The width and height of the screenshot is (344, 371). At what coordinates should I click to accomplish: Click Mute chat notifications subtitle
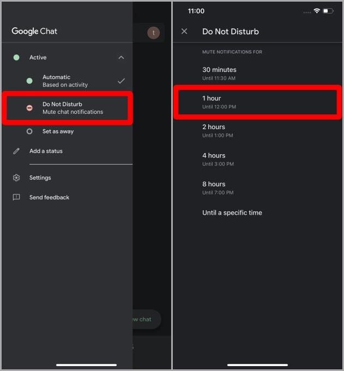(x=73, y=112)
